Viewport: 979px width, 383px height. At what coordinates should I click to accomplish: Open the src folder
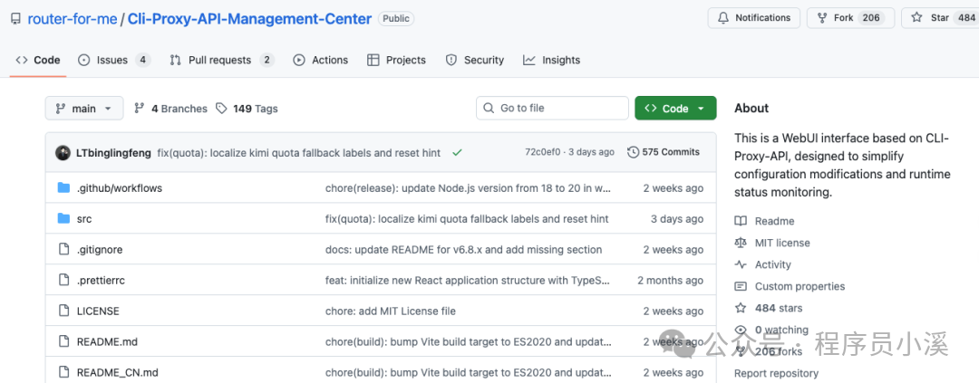pos(84,219)
